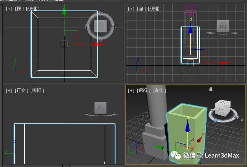The image size is (247, 167).
Task: Click the small pivot square in top viewport
Action: click(64, 44)
